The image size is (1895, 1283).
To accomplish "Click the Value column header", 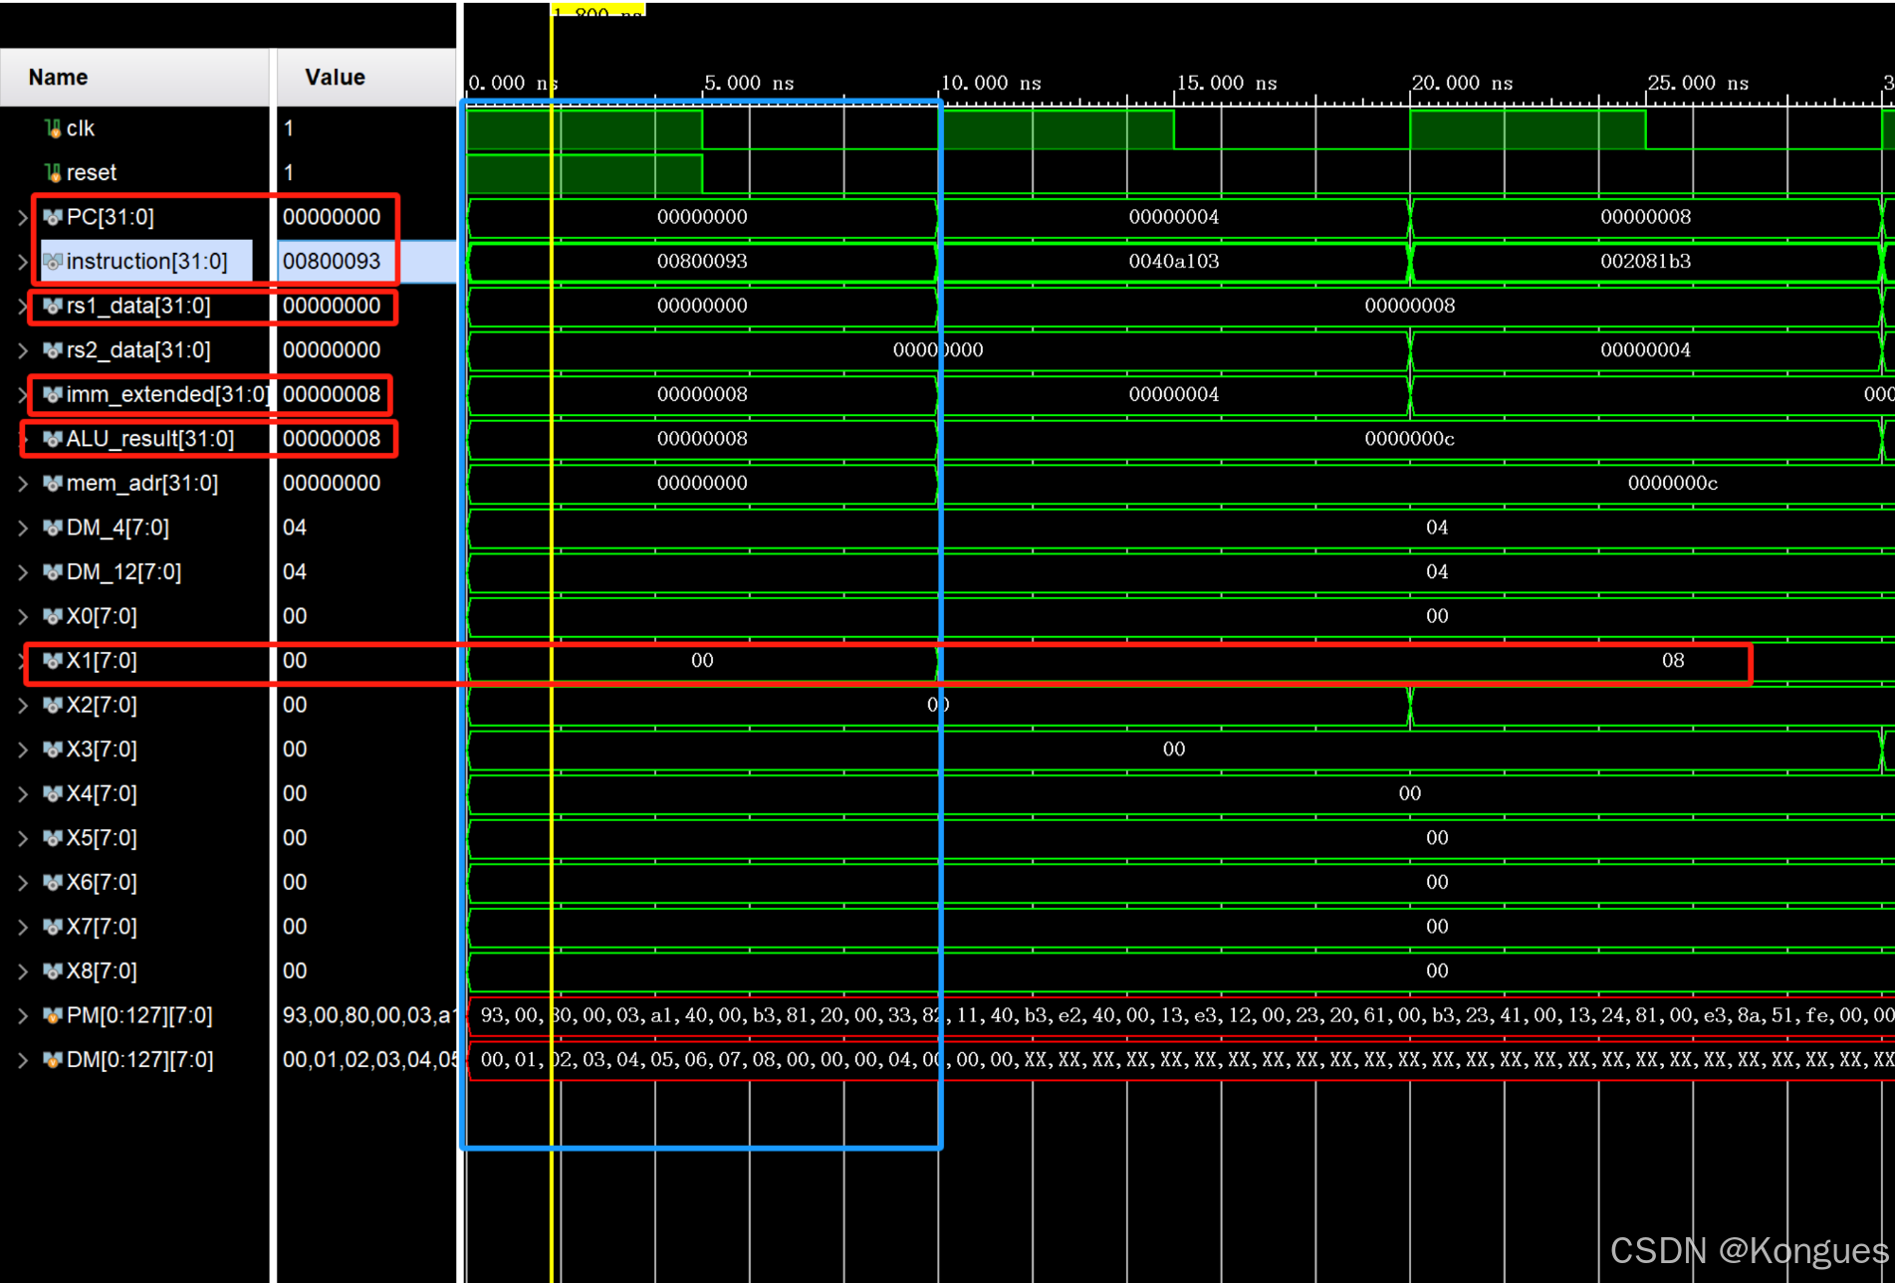I will [365, 78].
